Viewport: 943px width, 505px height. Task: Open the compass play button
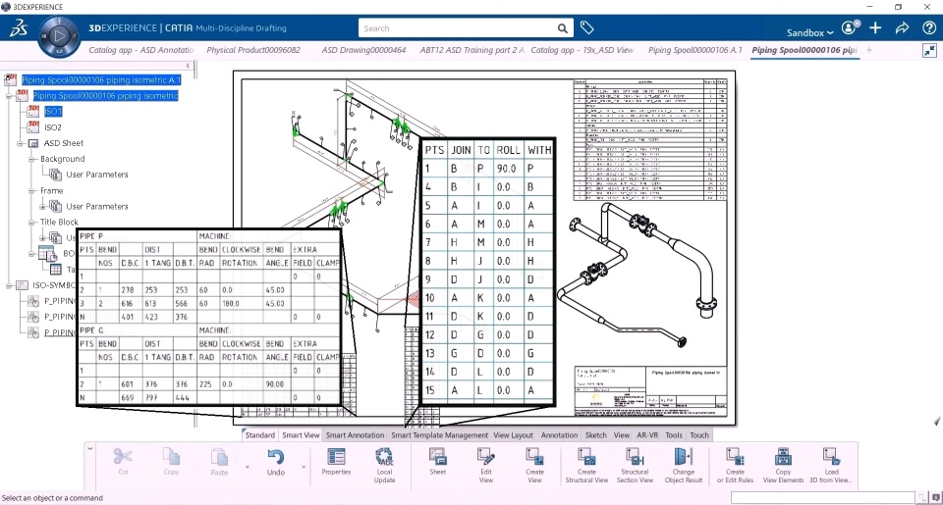pos(59,36)
